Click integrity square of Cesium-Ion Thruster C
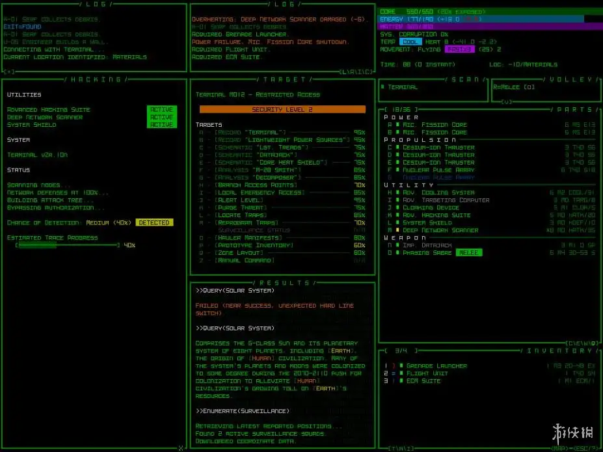 (397, 147)
